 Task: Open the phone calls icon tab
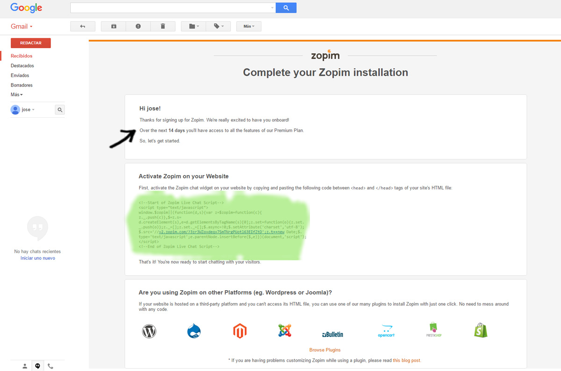click(x=50, y=366)
